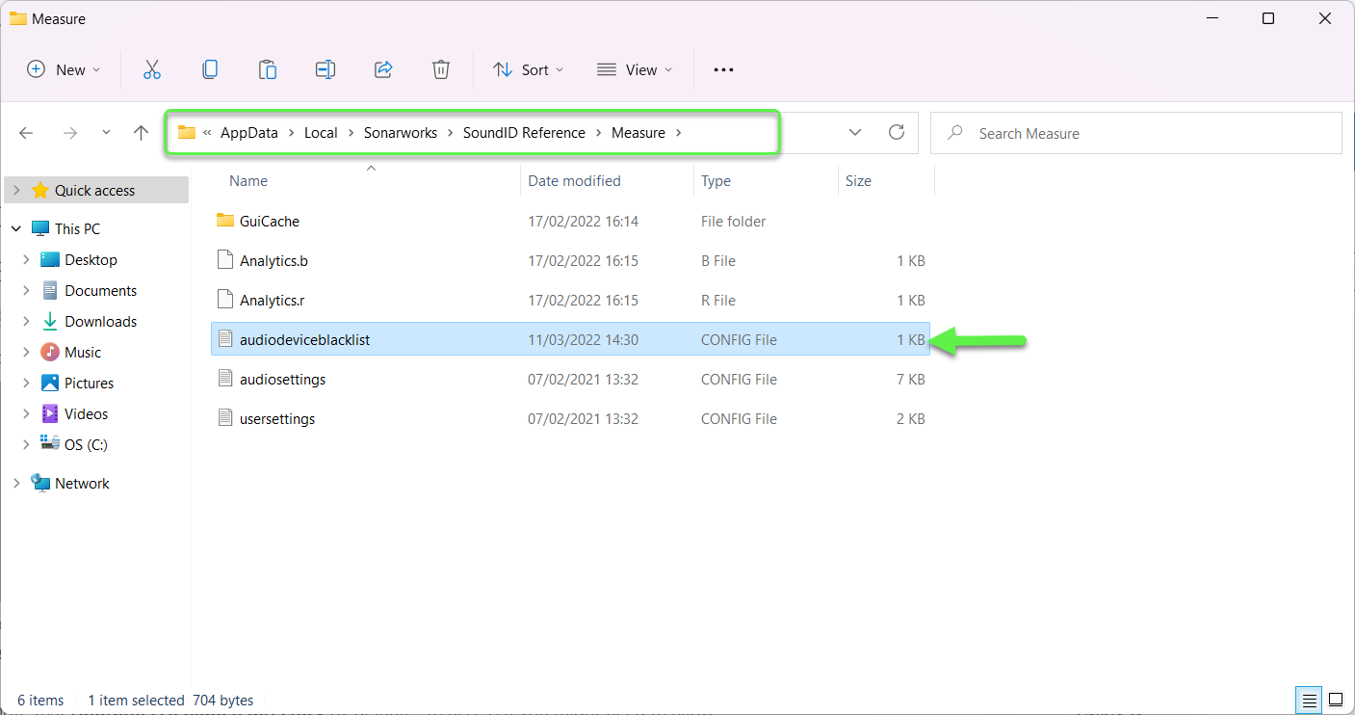Click the Rename icon in toolbar
Image resolution: width=1355 pixels, height=715 pixels.
pyautogui.click(x=326, y=69)
